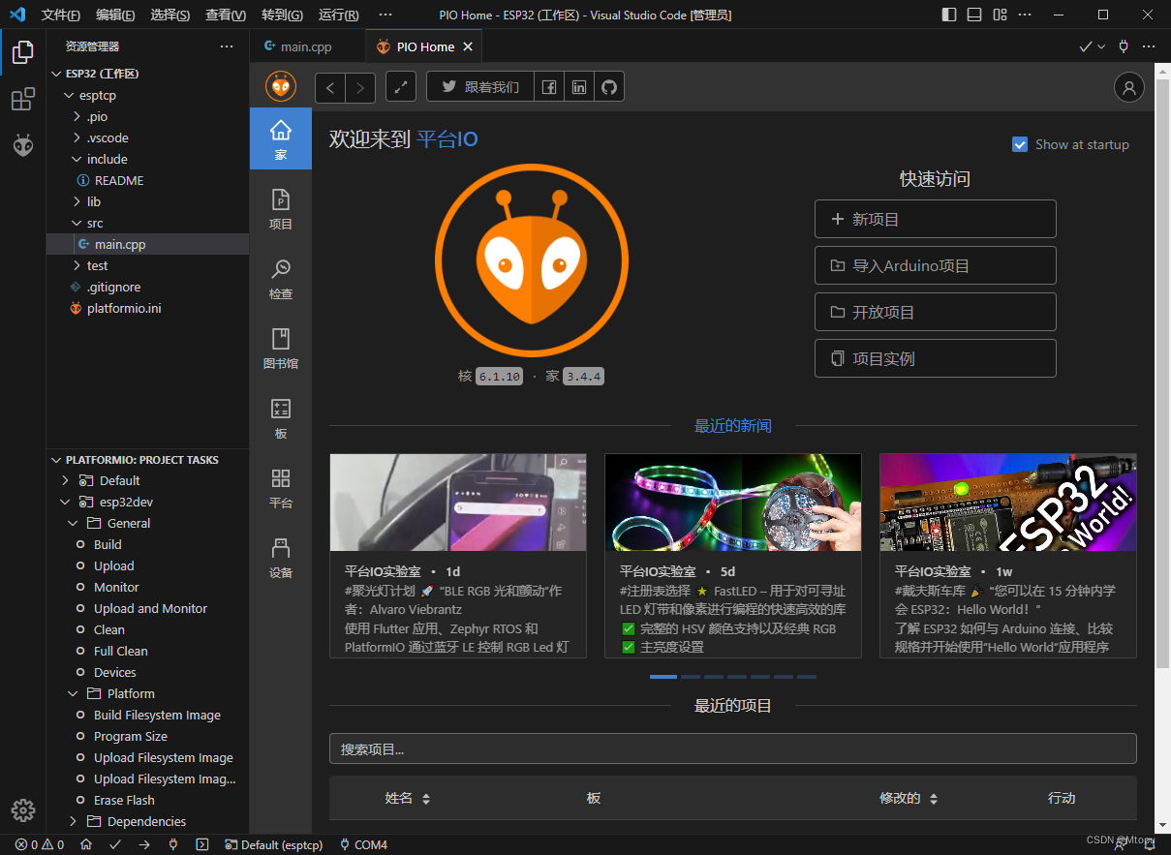Open the 图书馆 (Libraries) panel
The height and width of the screenshot is (855, 1171).
pos(280,349)
